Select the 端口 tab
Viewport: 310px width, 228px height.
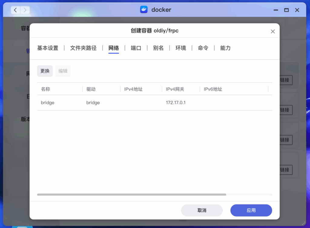[x=135, y=48]
